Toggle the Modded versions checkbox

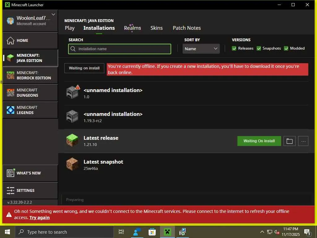286,48
